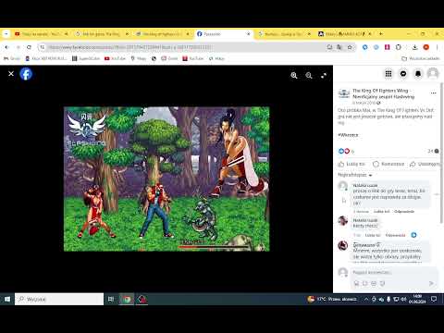
Task: Open Task View on the taskbar
Action: point(111,299)
